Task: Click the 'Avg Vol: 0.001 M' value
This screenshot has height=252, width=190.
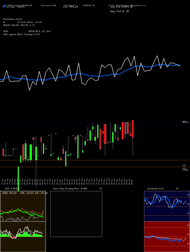Action: point(121,7)
